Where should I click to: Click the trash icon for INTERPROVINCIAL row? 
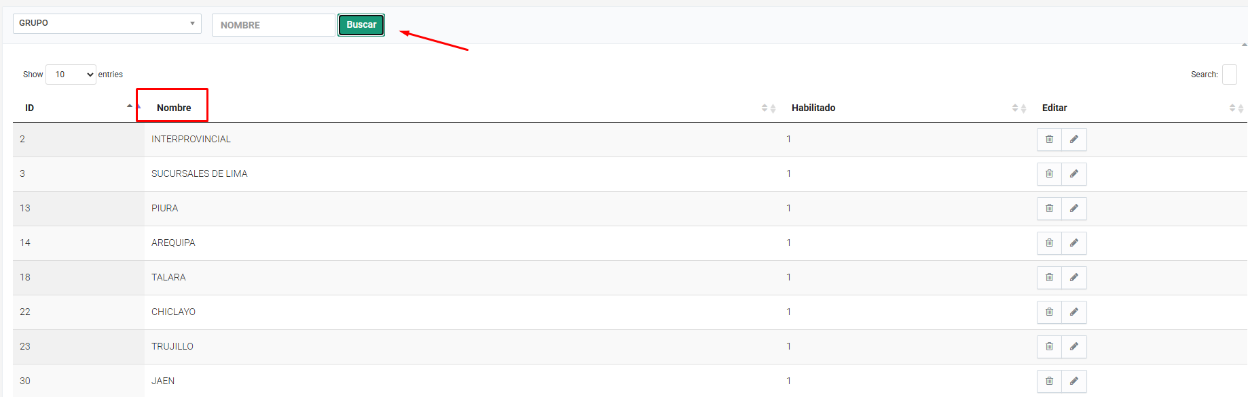click(x=1049, y=140)
